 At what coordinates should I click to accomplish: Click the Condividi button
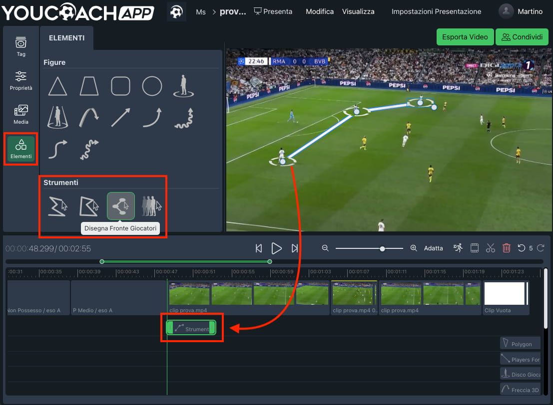[x=522, y=36]
